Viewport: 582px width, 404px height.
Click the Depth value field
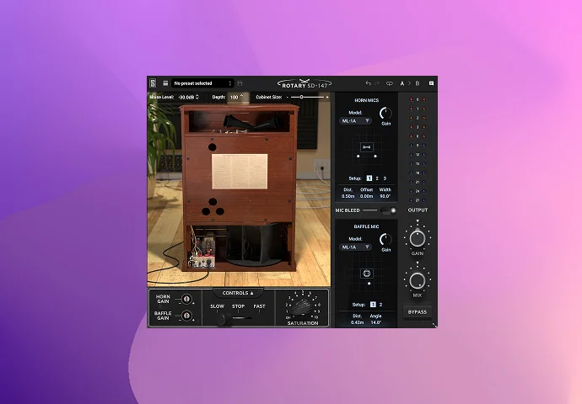coord(236,97)
